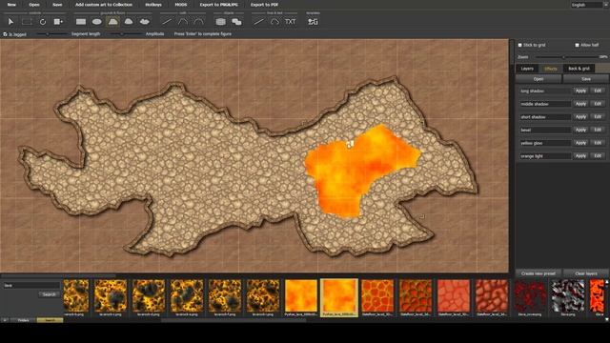Image resolution: width=610 pixels, height=343 pixels.
Task: Edit the yellow glow effect
Action: tap(598, 143)
